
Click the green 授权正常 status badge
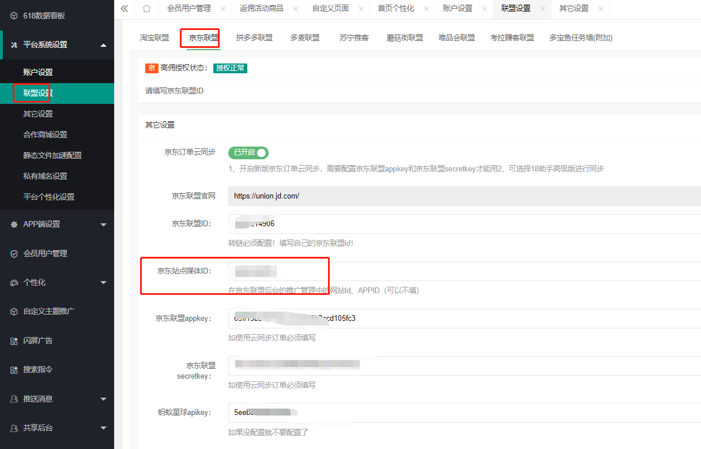pyautogui.click(x=230, y=68)
